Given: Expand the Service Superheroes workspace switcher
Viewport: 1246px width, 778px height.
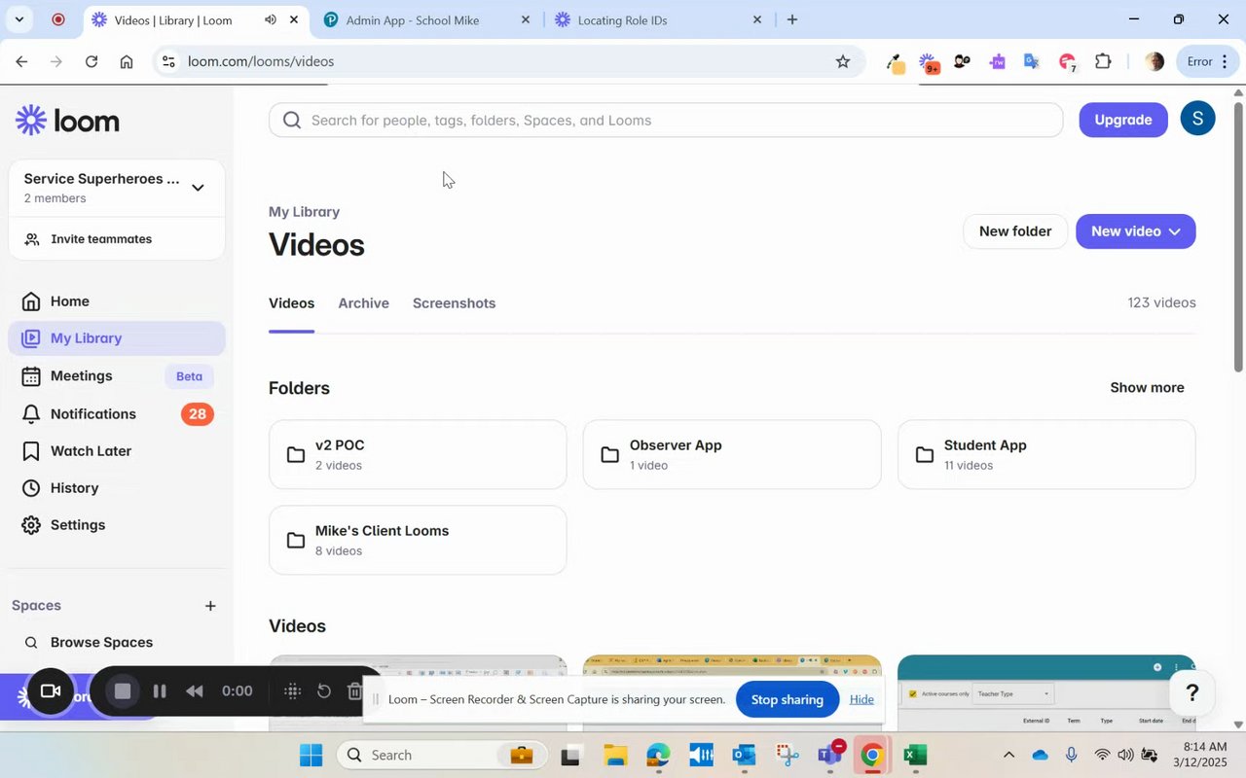Looking at the screenshot, I should tap(198, 188).
